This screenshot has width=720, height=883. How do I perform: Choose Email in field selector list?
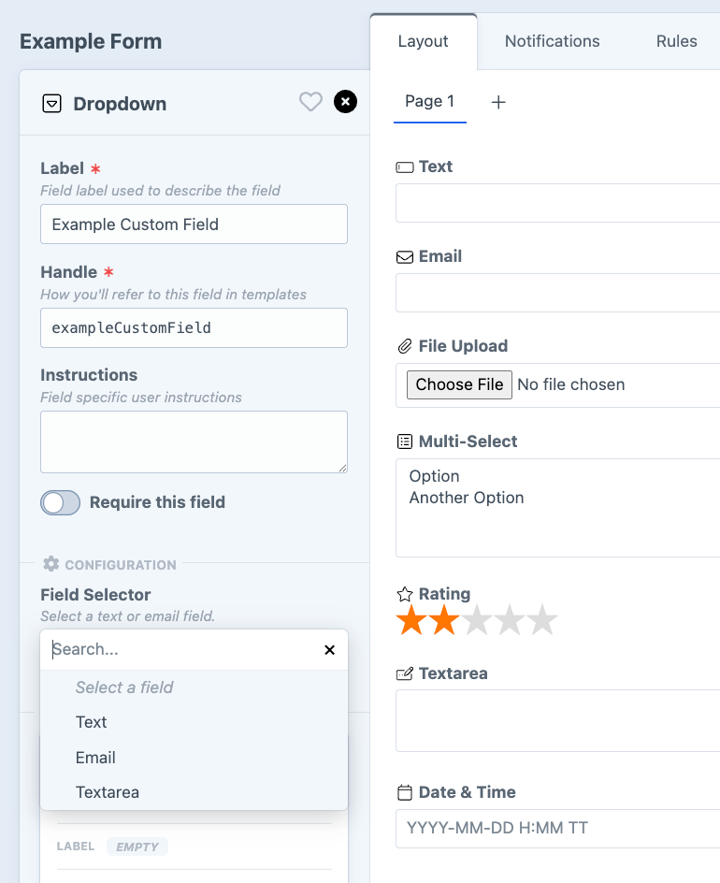95,758
